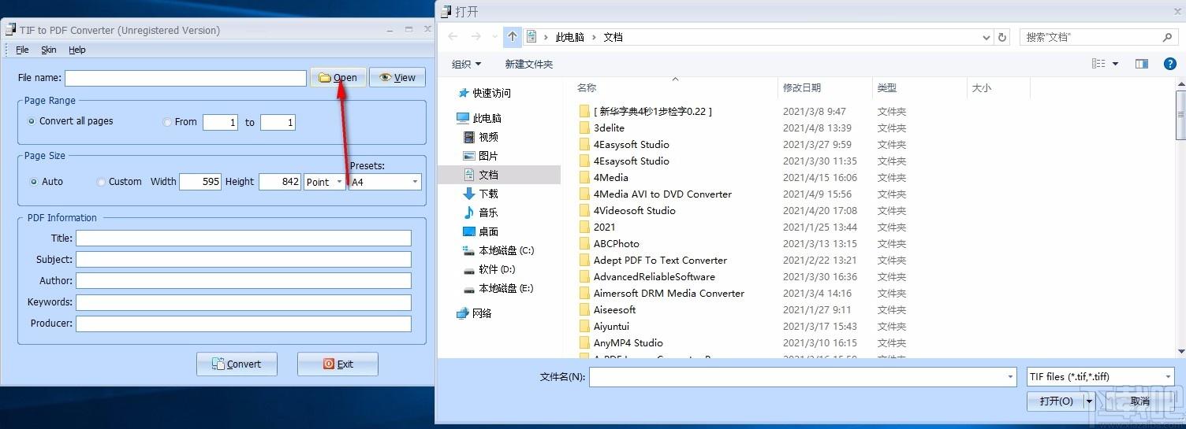
Task: Open the File menu in converter window
Action: (22, 50)
